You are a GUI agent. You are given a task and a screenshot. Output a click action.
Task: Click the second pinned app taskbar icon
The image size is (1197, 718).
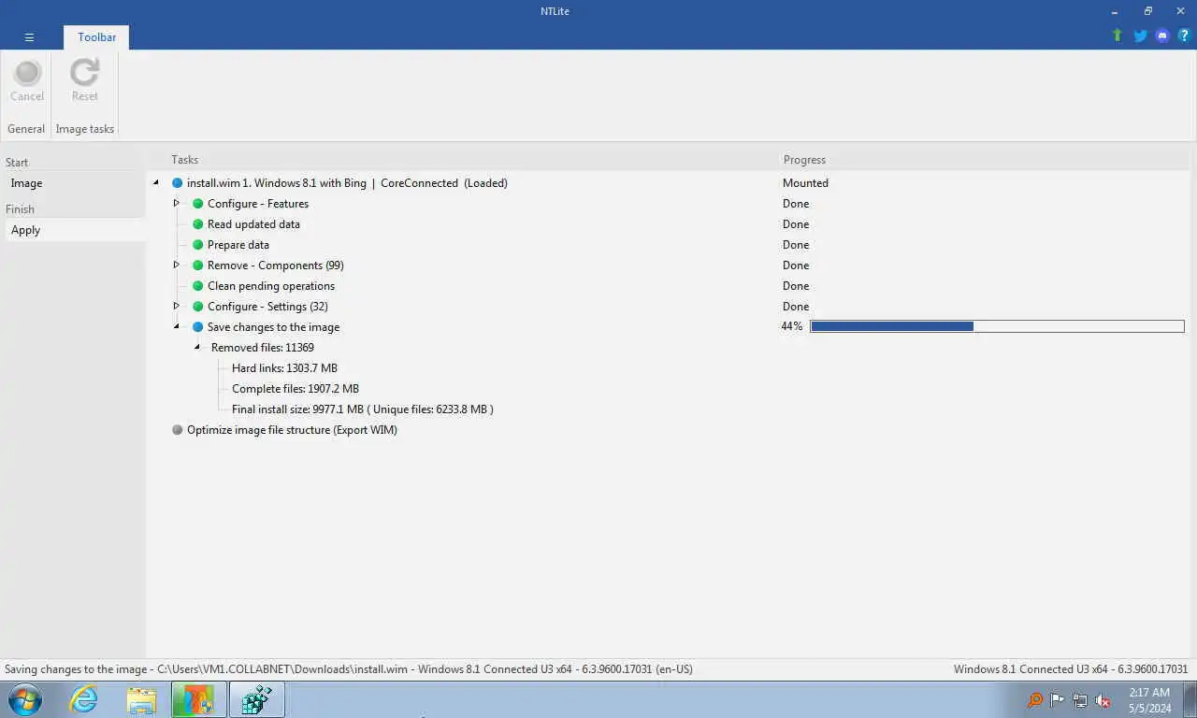tap(256, 699)
